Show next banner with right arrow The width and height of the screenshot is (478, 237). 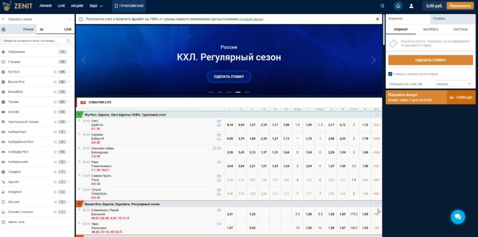(x=373, y=60)
